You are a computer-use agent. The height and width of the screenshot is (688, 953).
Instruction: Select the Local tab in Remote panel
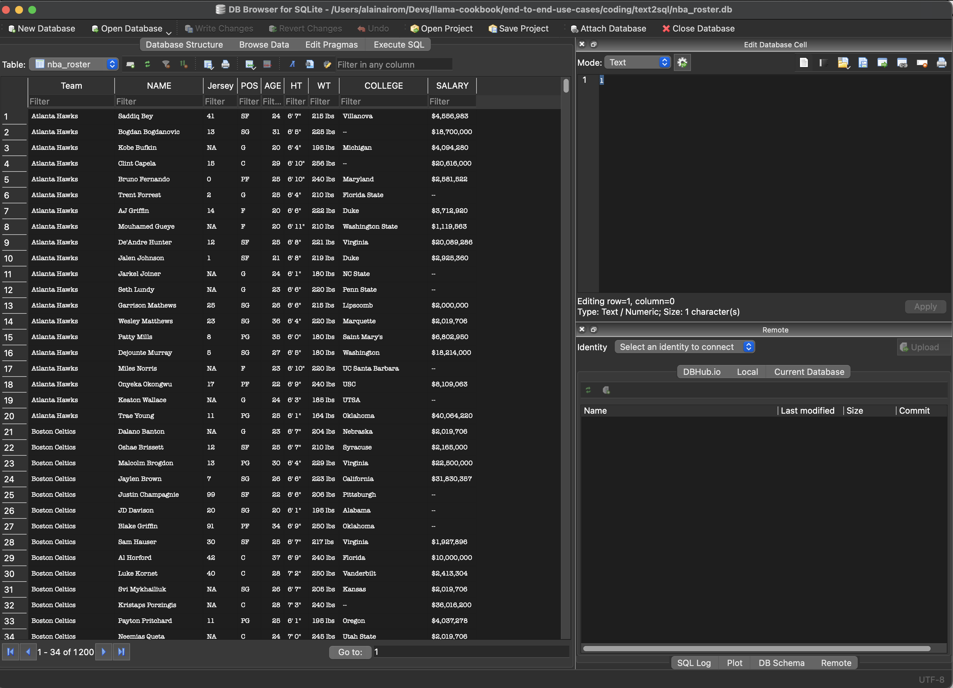[x=747, y=372]
